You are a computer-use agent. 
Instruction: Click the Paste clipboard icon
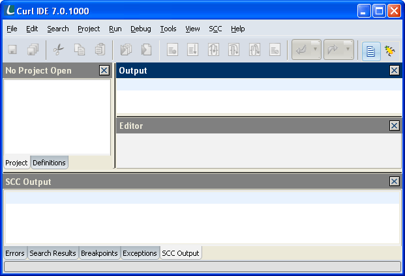tap(100, 50)
